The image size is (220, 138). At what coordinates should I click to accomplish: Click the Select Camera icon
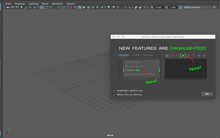[x=8, y=7]
